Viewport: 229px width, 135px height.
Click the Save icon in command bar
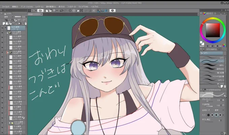[54, 10]
